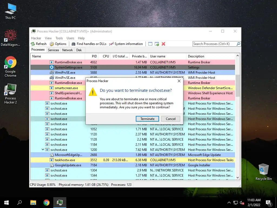Open the Tools menu
277x208 pixels.
pos(59,38)
